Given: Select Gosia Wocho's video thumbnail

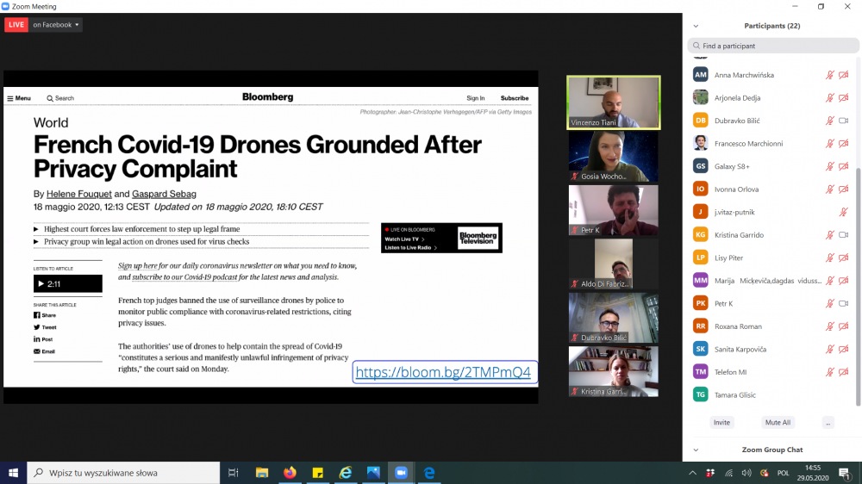Looking at the screenshot, I should tap(614, 157).
